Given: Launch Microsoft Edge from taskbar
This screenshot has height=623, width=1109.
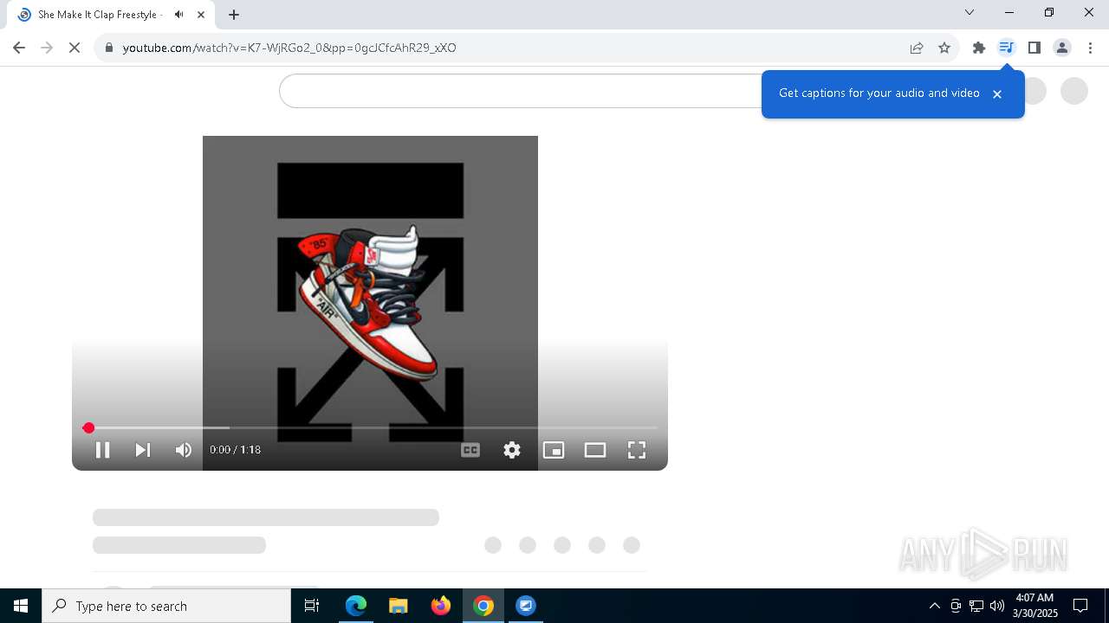Looking at the screenshot, I should coord(356,606).
